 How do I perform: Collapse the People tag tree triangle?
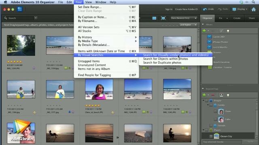tap(204, 100)
